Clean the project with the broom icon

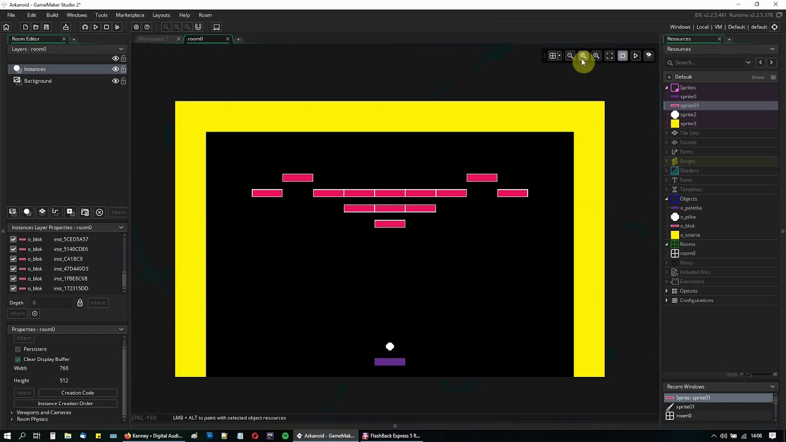coord(117,27)
